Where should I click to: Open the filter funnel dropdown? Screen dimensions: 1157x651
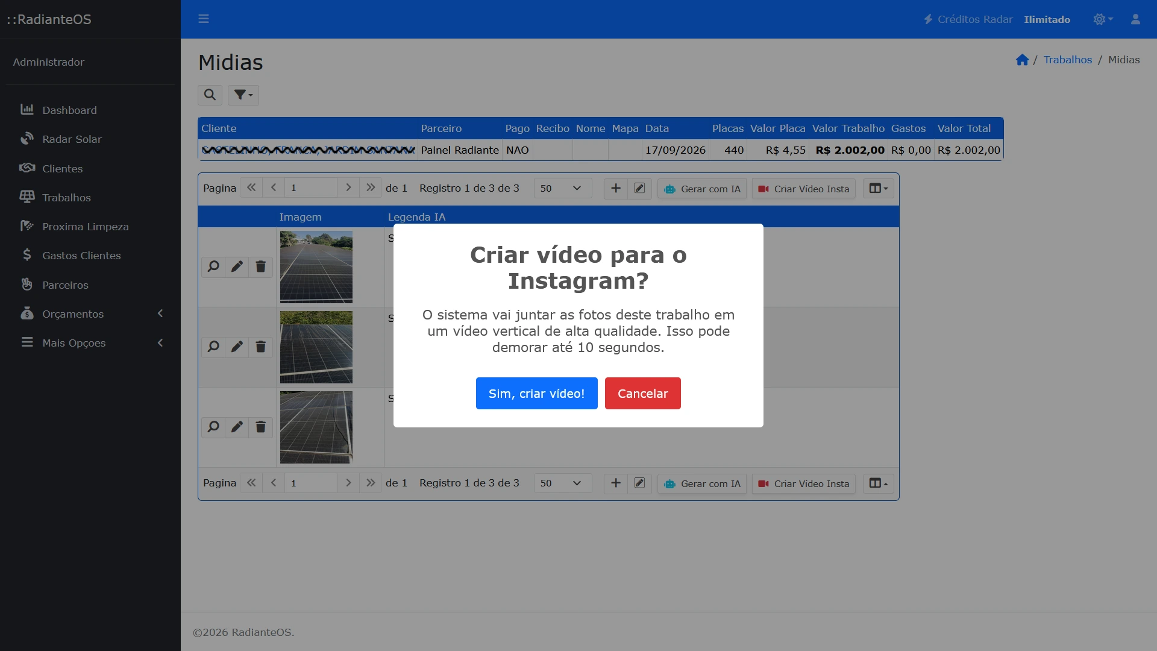tap(243, 95)
